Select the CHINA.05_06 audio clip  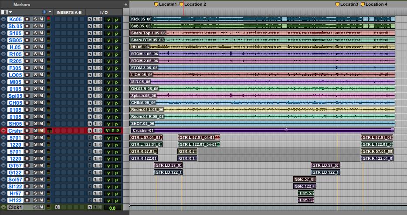click(x=262, y=103)
